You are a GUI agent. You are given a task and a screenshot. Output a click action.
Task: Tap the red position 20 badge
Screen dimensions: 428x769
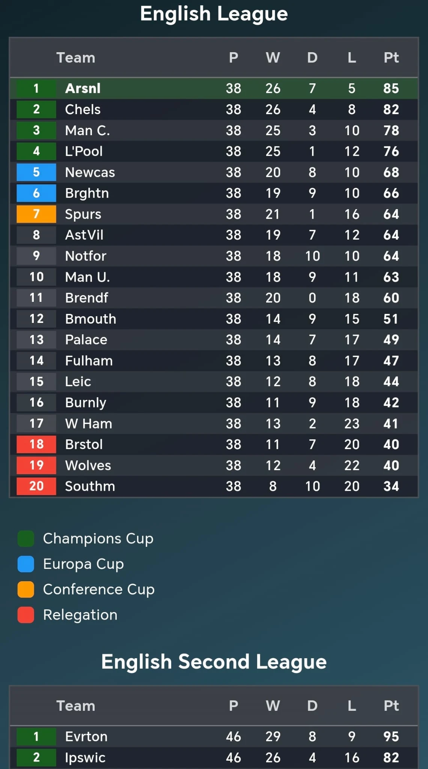pos(36,486)
